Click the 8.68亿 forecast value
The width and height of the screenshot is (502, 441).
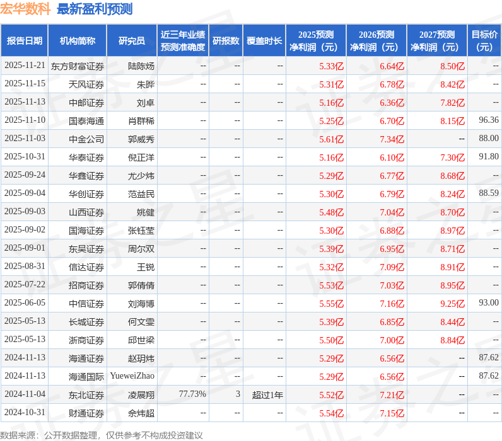[x=452, y=176]
